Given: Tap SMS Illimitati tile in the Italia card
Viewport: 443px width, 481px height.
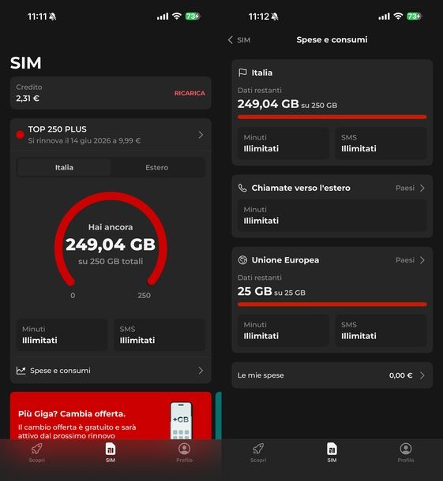Looking at the screenshot, I should coord(381,144).
